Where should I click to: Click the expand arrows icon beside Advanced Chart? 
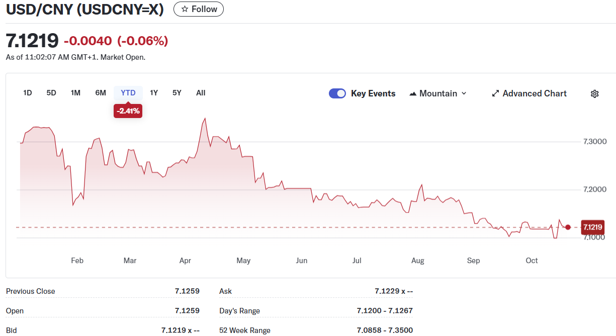click(495, 93)
